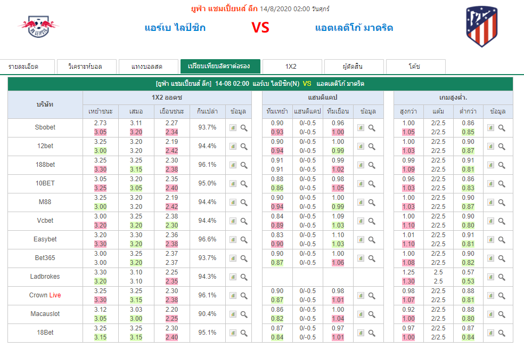524x348 pixels.
Task: Click Crown Live 1X2 magnifier icon
Action: tap(244, 296)
